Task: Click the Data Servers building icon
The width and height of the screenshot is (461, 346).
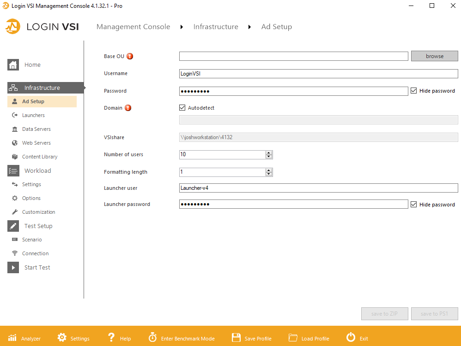Action: click(x=14, y=129)
